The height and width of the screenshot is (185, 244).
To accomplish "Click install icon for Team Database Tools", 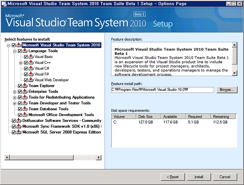I will tap(25, 109).
